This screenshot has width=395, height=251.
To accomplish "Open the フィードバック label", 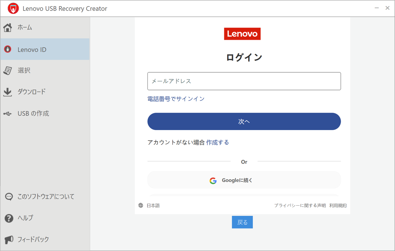I will (x=33, y=239).
